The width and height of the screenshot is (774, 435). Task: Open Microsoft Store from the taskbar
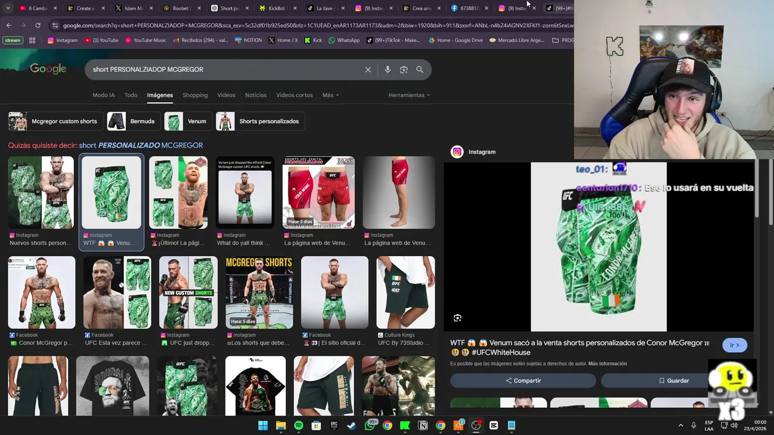tap(316, 425)
